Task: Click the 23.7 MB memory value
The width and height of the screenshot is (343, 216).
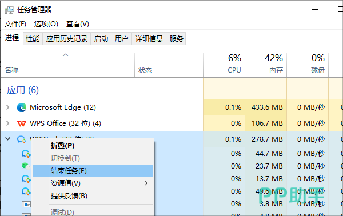Action: pos(269,166)
